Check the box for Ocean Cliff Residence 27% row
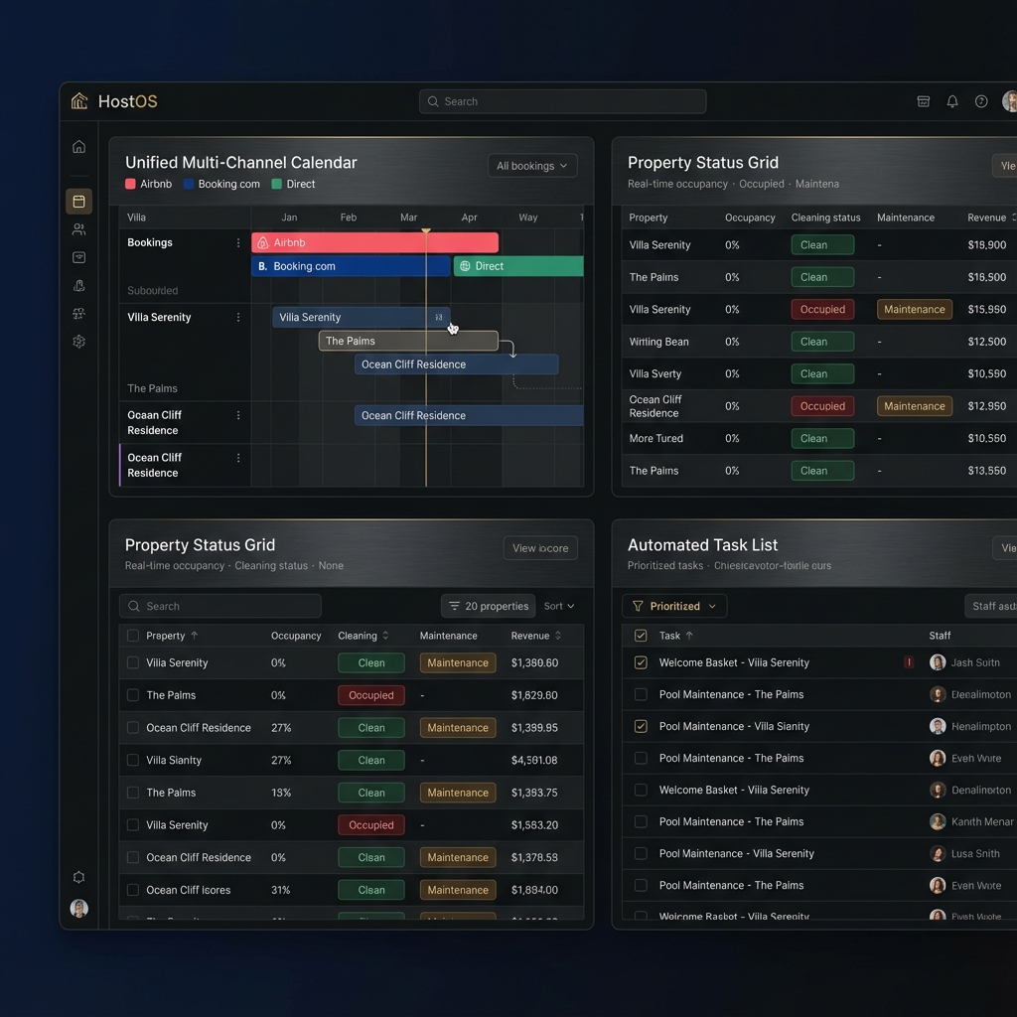This screenshot has width=1017, height=1017. (133, 728)
